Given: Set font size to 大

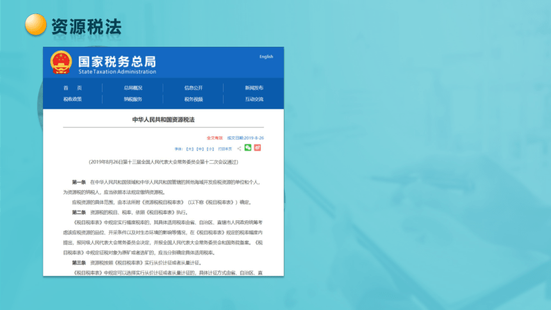Looking at the screenshot, I should pyautogui.click(x=190, y=149).
